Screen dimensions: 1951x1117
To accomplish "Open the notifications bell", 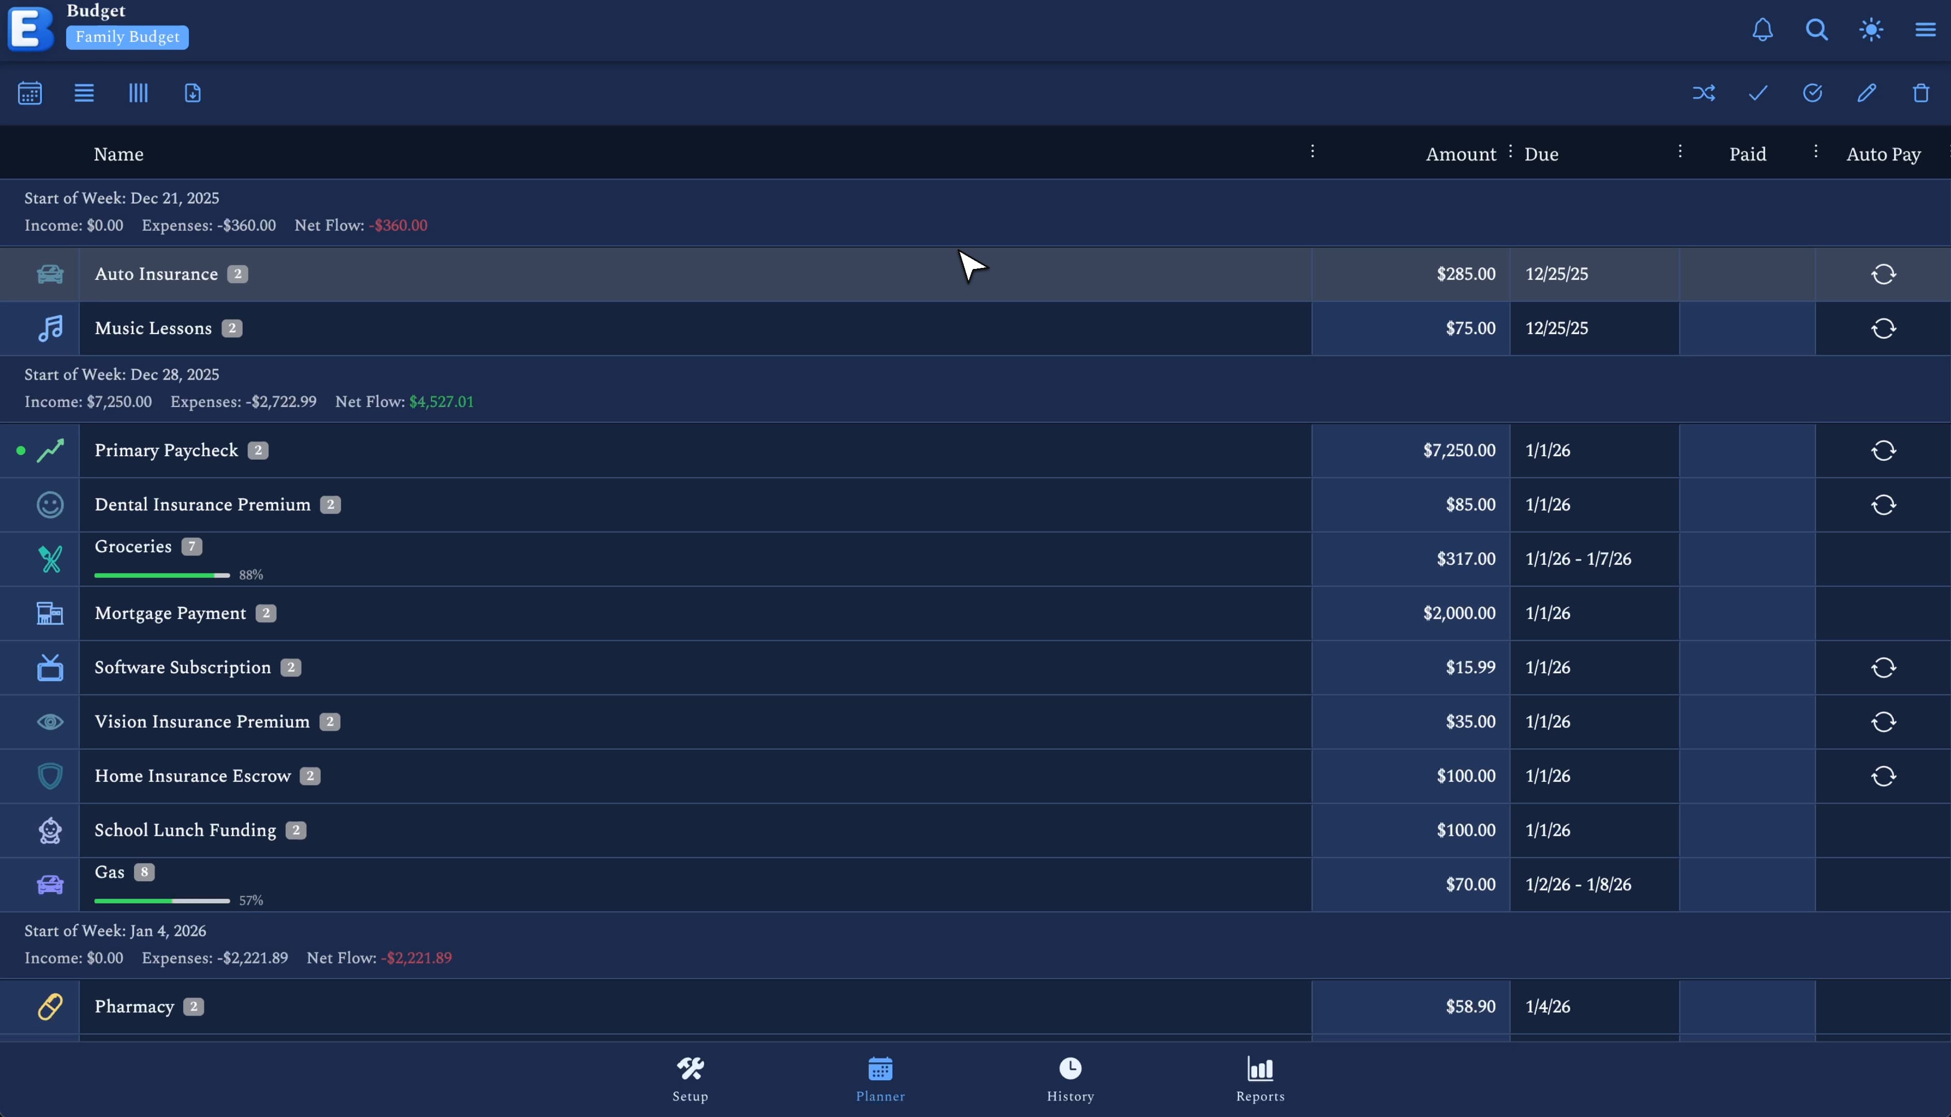I will point(1762,30).
